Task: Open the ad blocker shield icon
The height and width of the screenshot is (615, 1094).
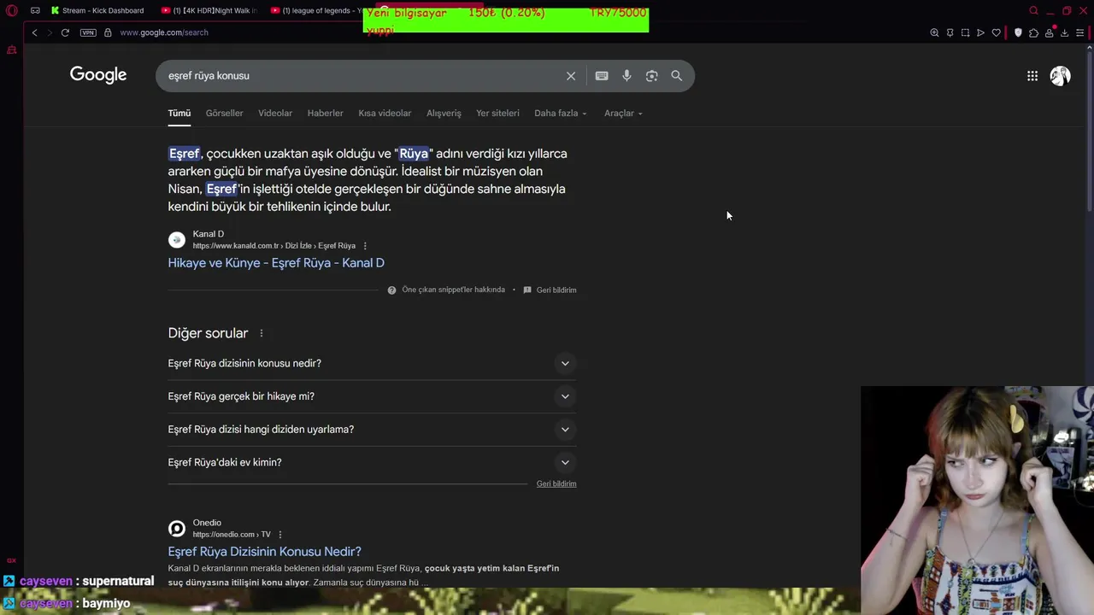Action: point(1018,32)
